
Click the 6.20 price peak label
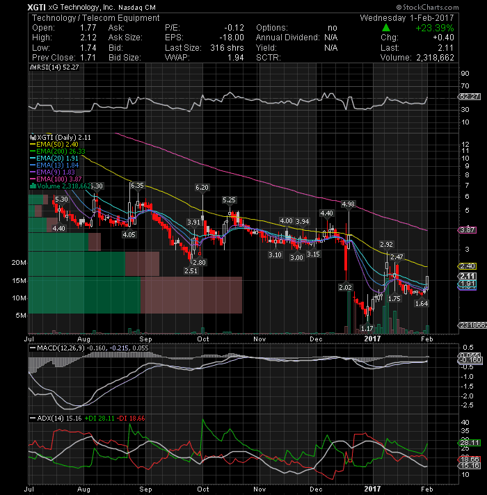coord(202,188)
